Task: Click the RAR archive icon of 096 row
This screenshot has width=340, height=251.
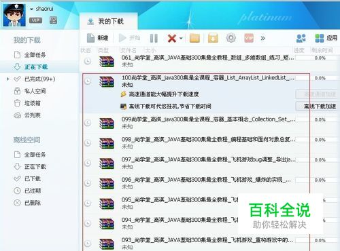Action: 107,184
